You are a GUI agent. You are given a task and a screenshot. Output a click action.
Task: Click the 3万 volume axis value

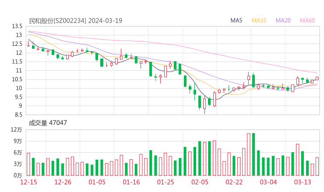click(x=18, y=164)
